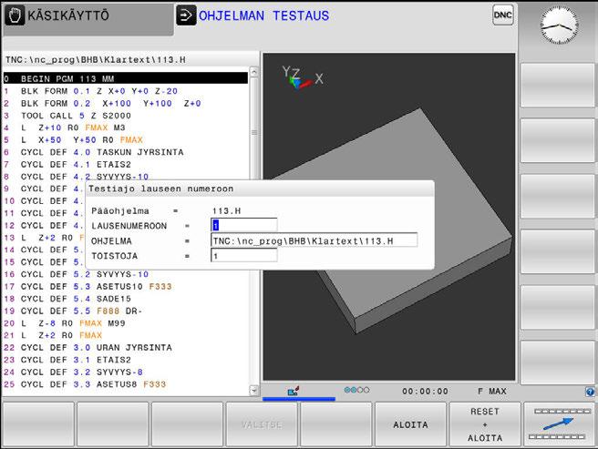Click the DNC icon
Viewport: 598px width, 449px height.
[x=502, y=15]
